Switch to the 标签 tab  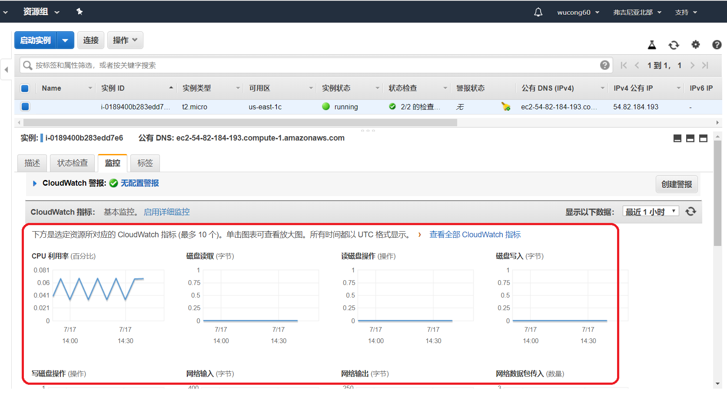145,163
